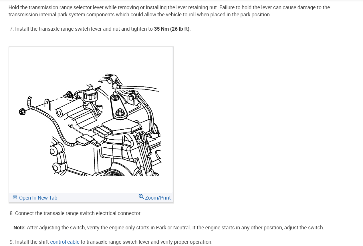Click the bold 35 Nm (26 lb ft) torque value
The height and width of the screenshot is (246, 363).
(x=172, y=29)
